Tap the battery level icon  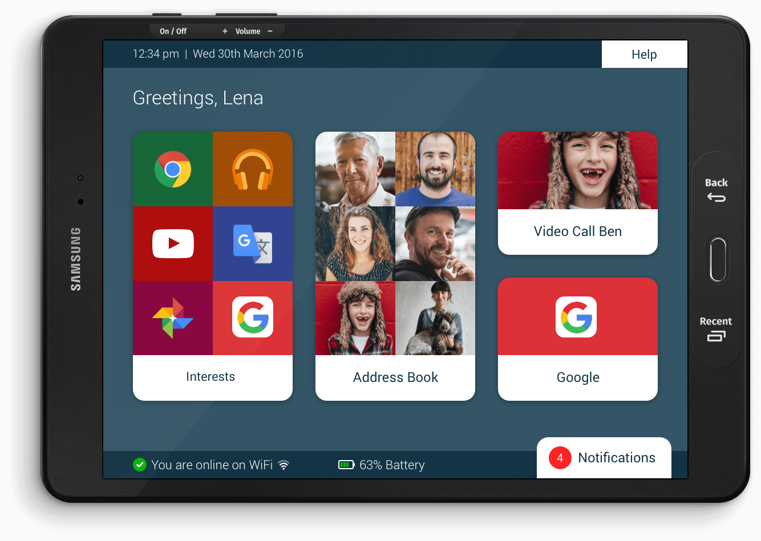pos(346,465)
